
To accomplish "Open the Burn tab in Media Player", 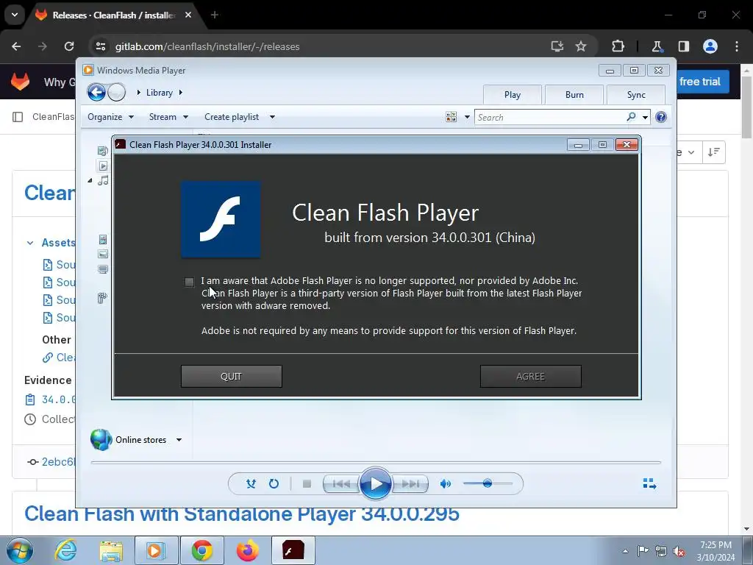I will tap(574, 95).
